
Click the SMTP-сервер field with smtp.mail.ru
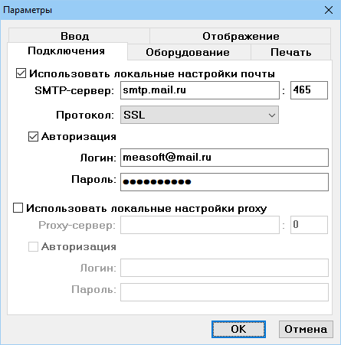click(x=200, y=90)
